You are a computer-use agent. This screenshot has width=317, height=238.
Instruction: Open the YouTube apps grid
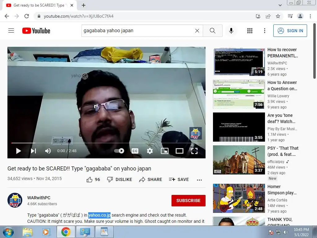coord(250,31)
